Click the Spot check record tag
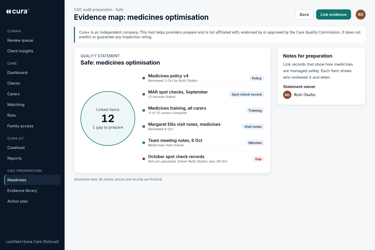 (x=247, y=95)
